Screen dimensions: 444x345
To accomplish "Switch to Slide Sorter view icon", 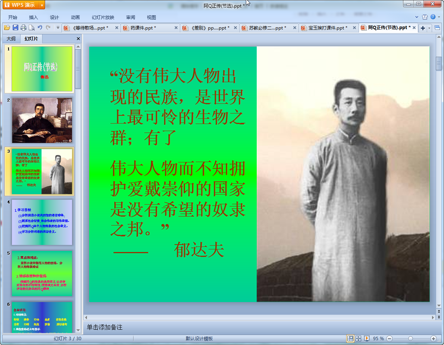I will (358, 339).
